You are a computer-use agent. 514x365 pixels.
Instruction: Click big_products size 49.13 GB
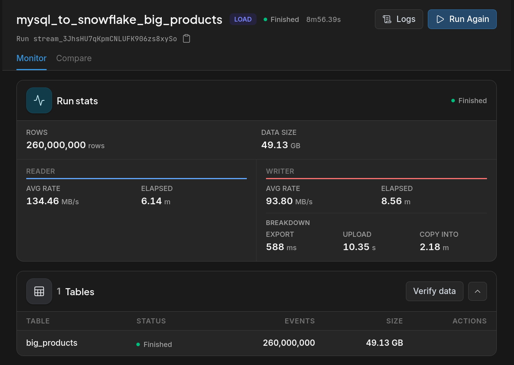pos(384,343)
